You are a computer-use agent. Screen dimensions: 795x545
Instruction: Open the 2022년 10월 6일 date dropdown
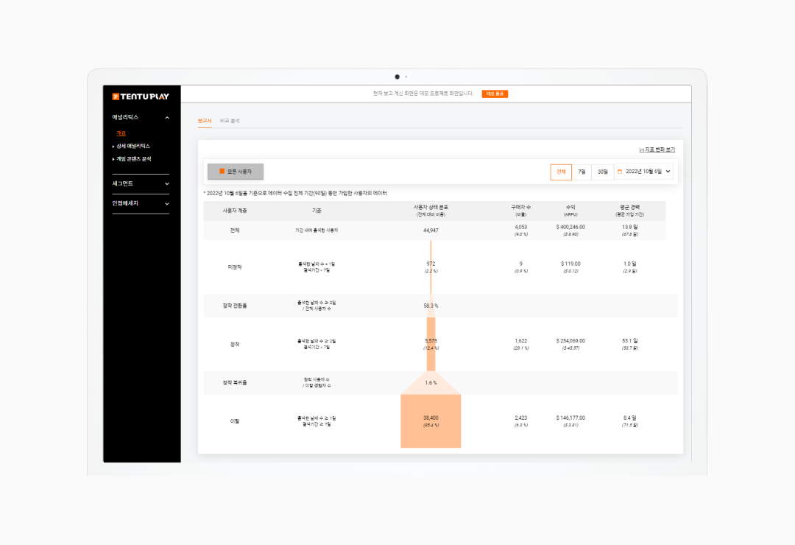[x=646, y=171]
